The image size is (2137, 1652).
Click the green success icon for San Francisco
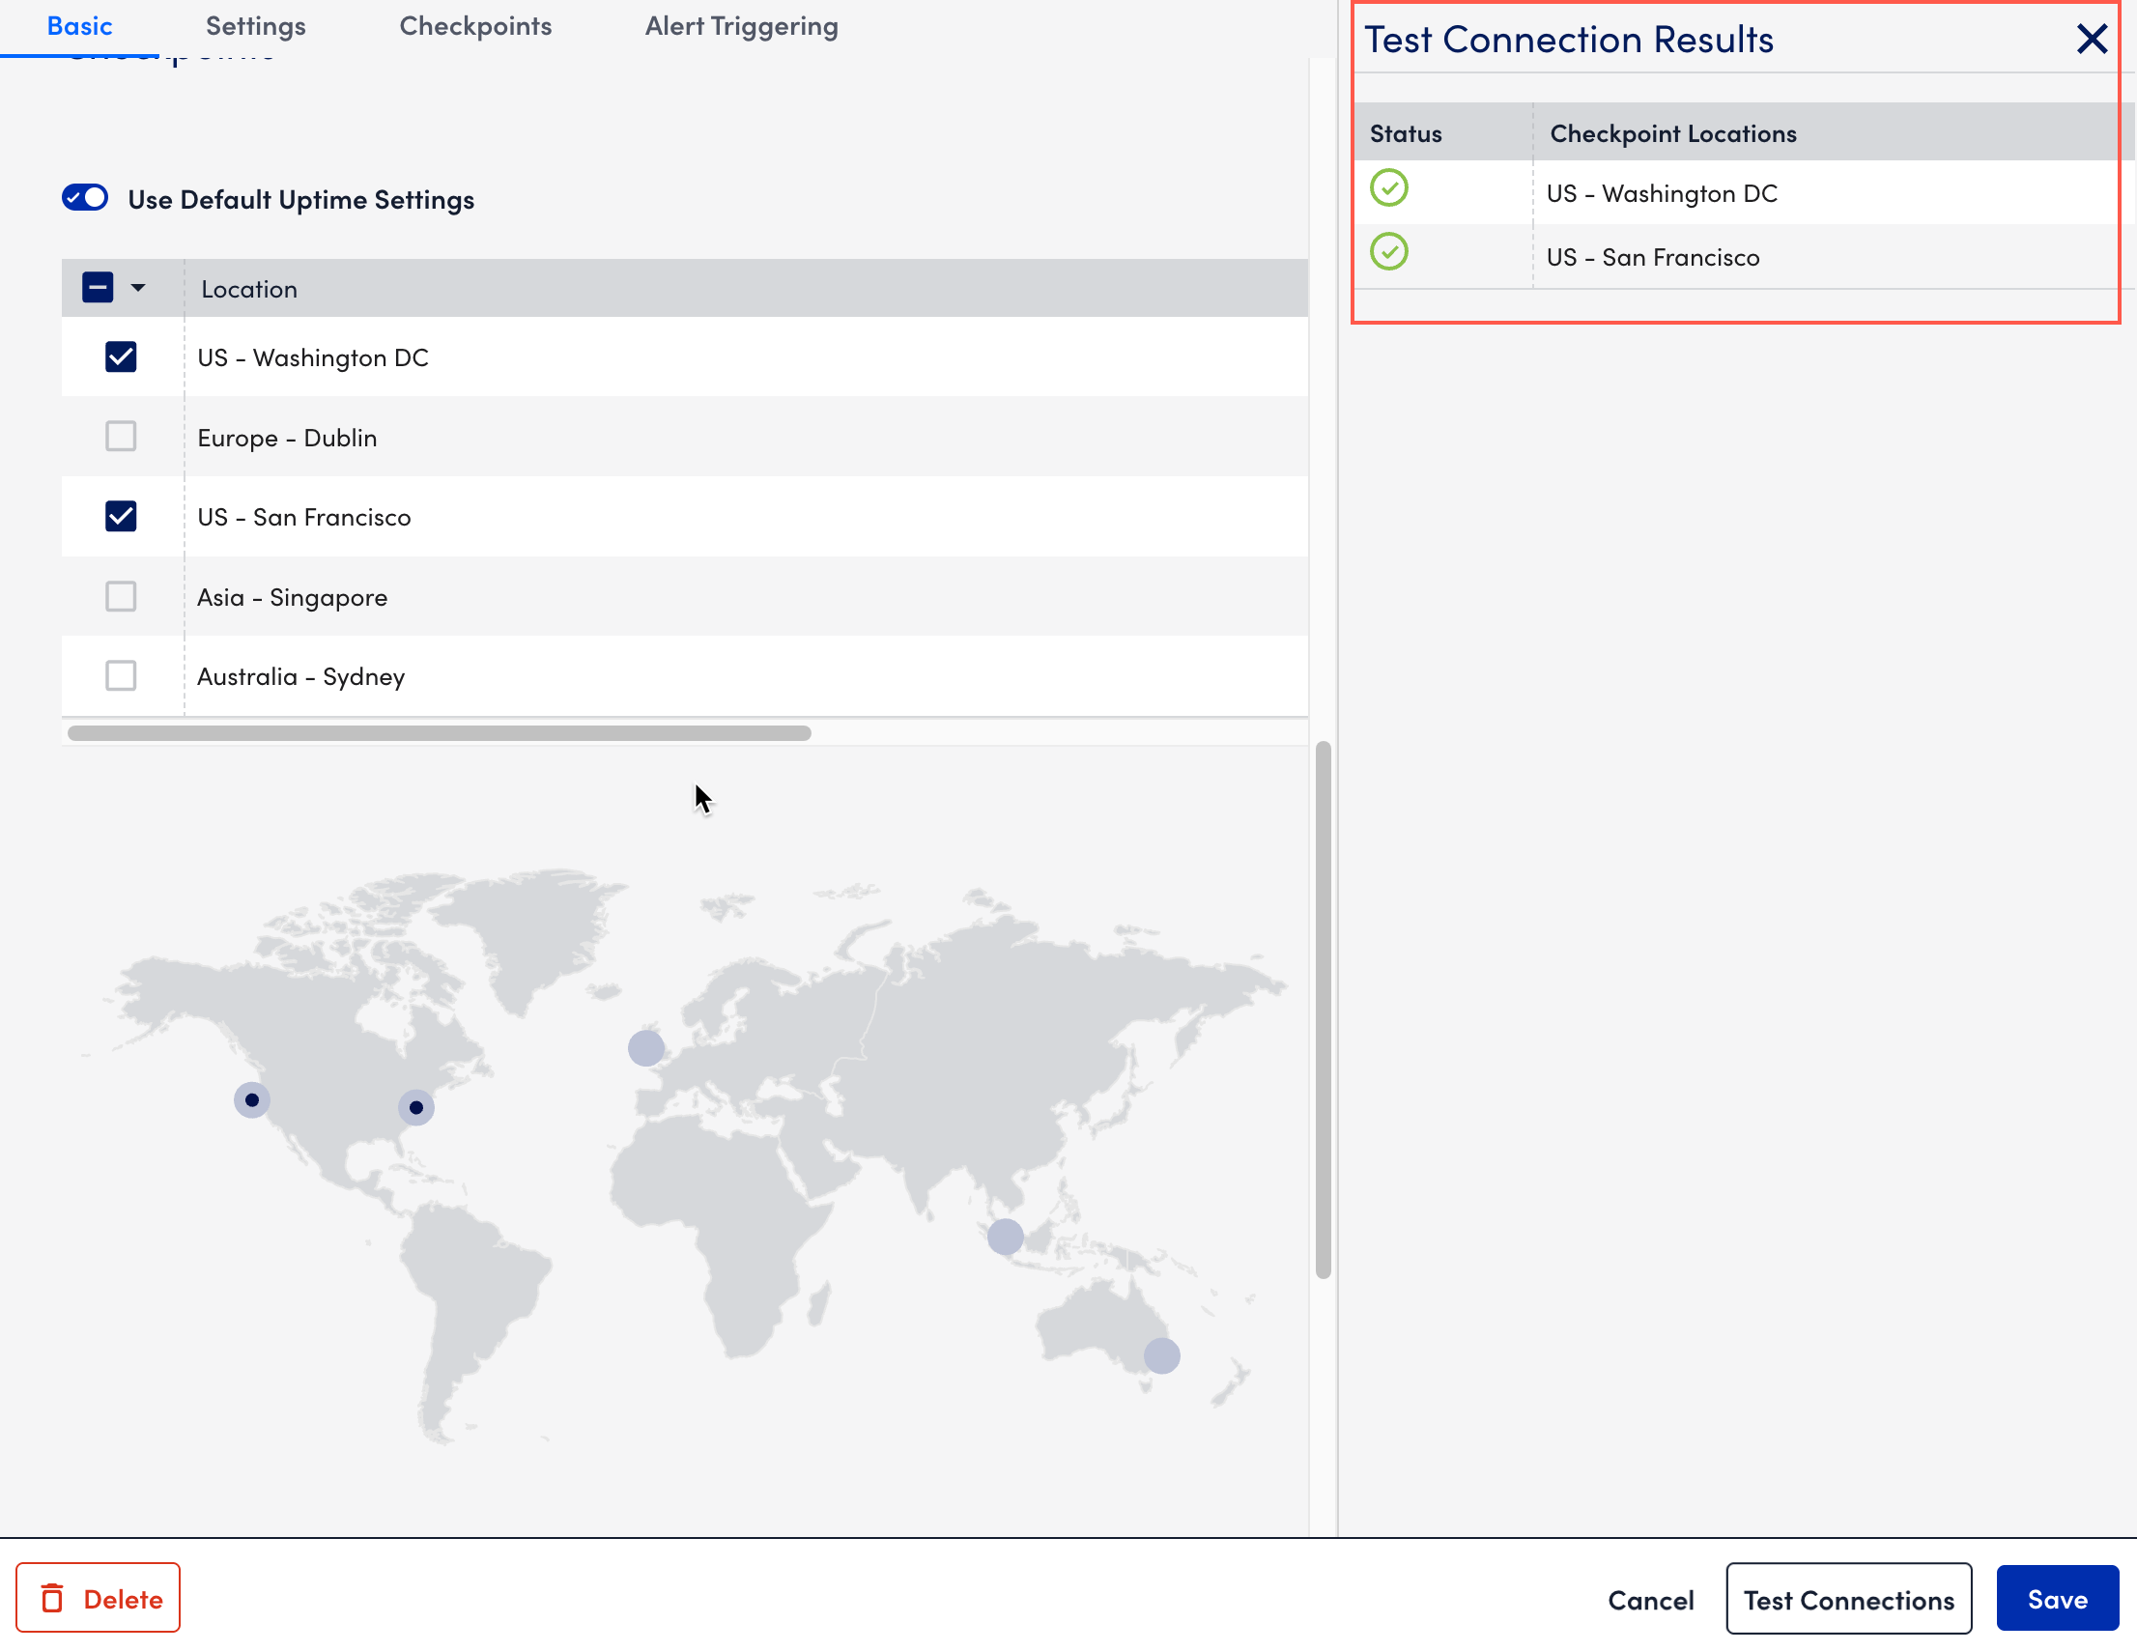(x=1388, y=251)
